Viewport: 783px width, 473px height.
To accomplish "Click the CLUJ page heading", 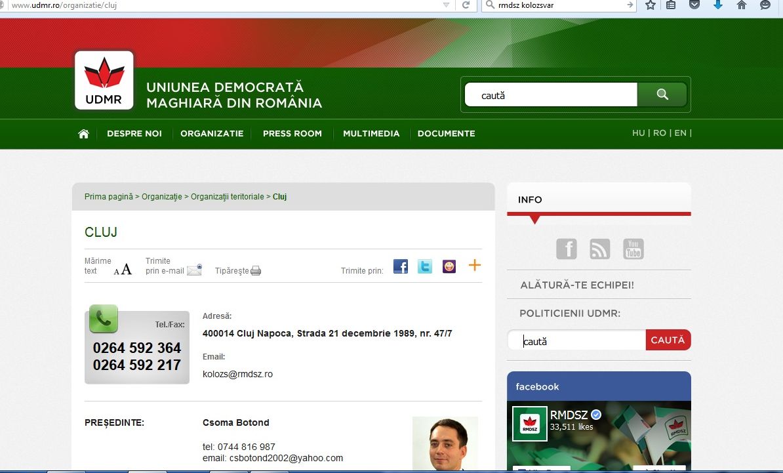I will pyautogui.click(x=101, y=232).
